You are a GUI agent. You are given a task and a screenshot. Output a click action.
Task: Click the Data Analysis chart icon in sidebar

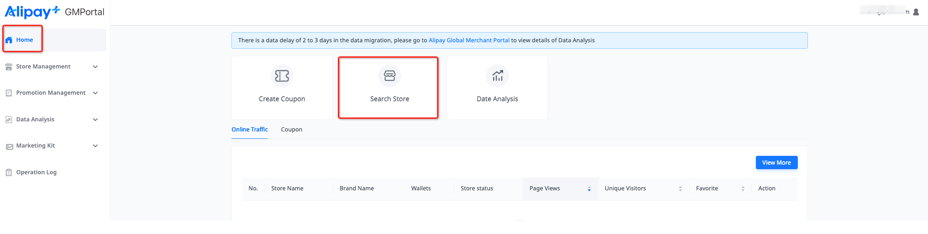tap(9, 120)
